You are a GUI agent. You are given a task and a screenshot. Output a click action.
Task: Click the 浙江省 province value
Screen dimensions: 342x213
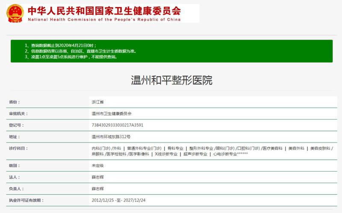tap(98, 102)
